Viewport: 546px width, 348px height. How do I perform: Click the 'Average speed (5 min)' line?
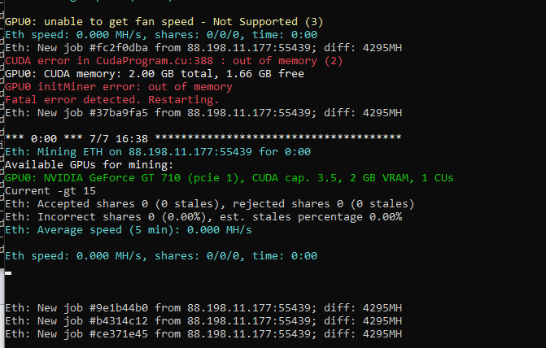(x=128, y=230)
